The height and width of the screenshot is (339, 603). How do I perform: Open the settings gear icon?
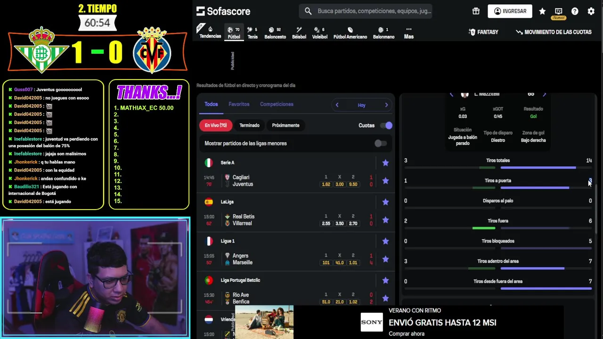pyautogui.click(x=591, y=11)
